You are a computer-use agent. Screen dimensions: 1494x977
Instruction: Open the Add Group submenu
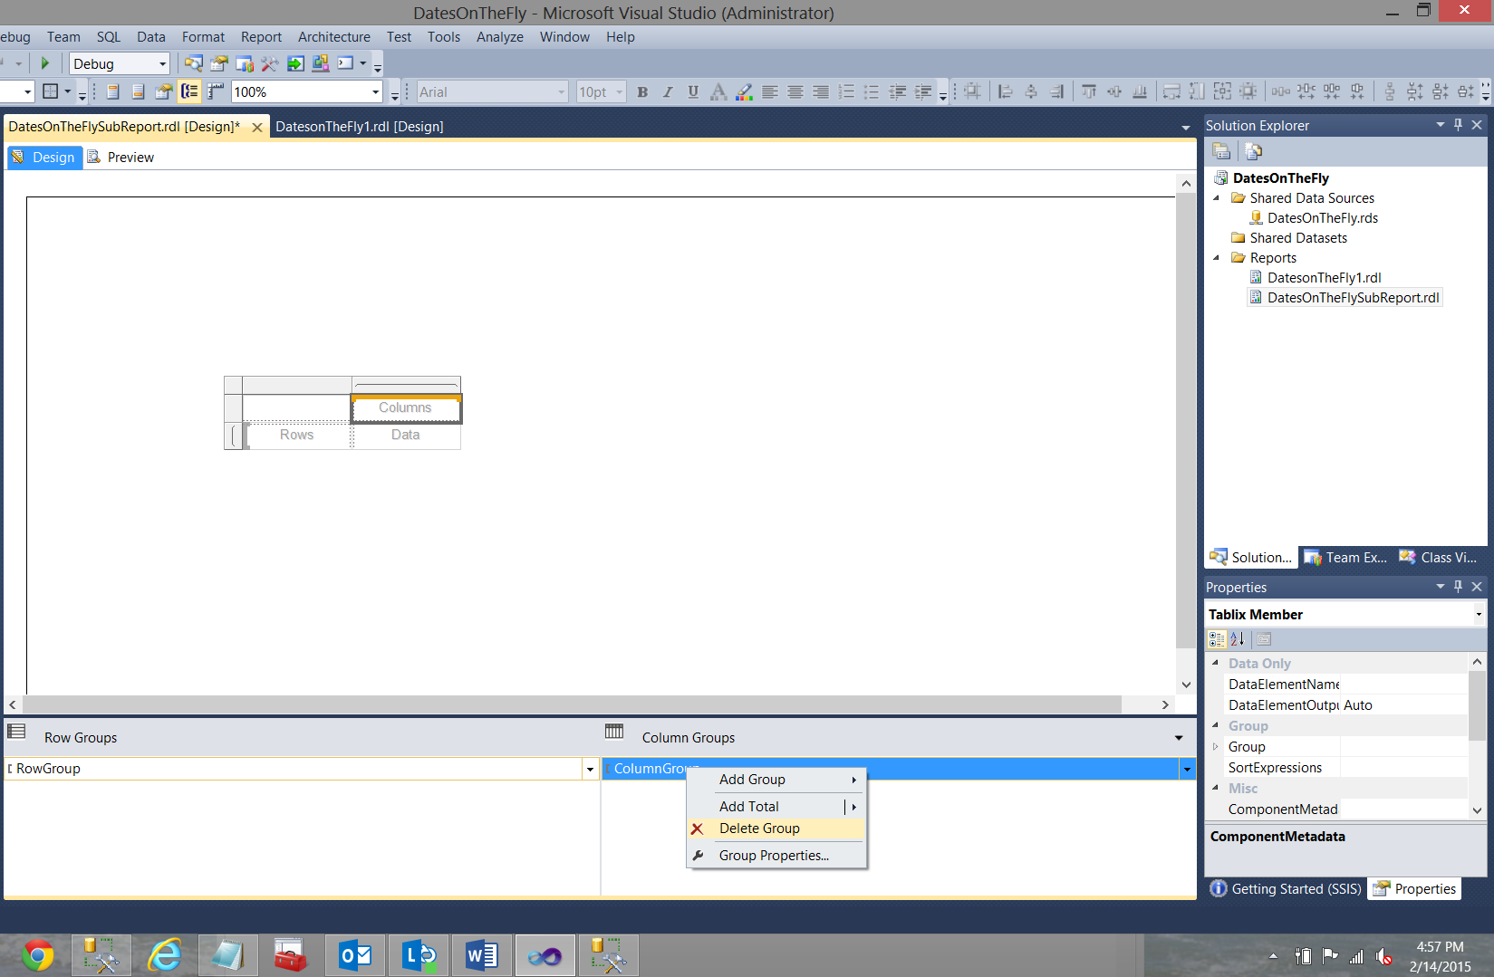(x=776, y=780)
